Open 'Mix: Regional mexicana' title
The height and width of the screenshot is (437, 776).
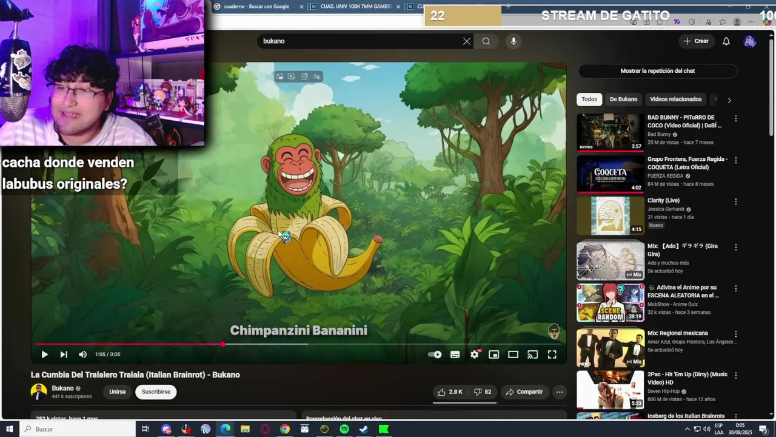pos(677,333)
